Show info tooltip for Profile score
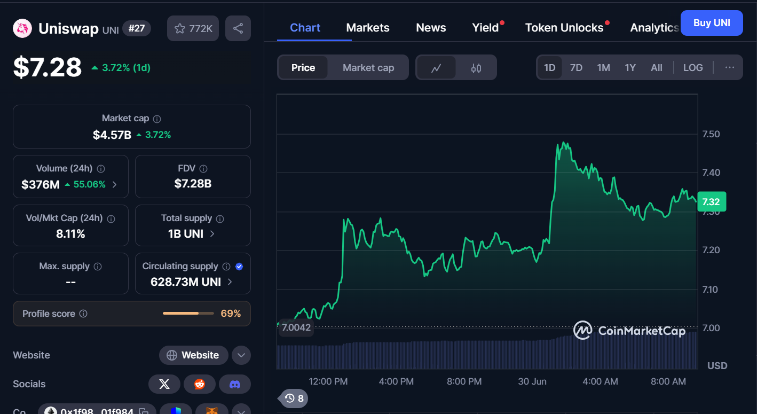757x414 pixels. coord(83,314)
